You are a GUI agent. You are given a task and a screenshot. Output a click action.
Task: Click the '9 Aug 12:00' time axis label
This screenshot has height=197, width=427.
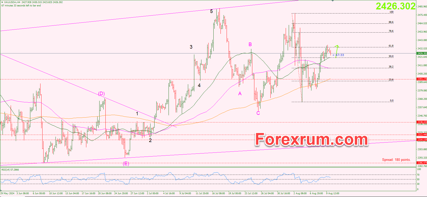click(333, 193)
